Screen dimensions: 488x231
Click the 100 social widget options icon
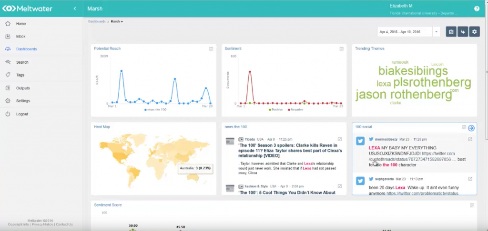(x=464, y=127)
